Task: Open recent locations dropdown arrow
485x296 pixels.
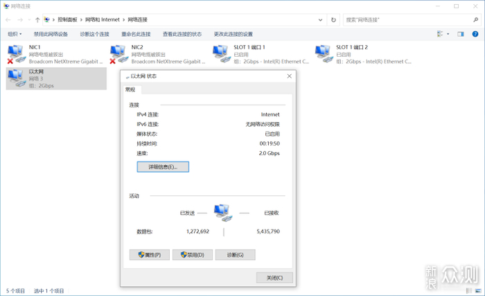Action: click(29, 20)
